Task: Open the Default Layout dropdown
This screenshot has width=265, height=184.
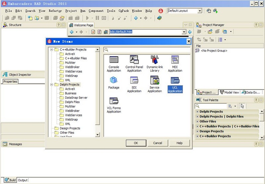Action: click(200, 11)
